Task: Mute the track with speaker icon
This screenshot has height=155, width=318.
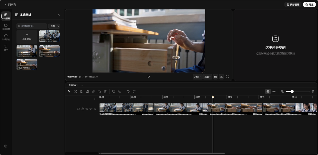Action: [x=91, y=109]
